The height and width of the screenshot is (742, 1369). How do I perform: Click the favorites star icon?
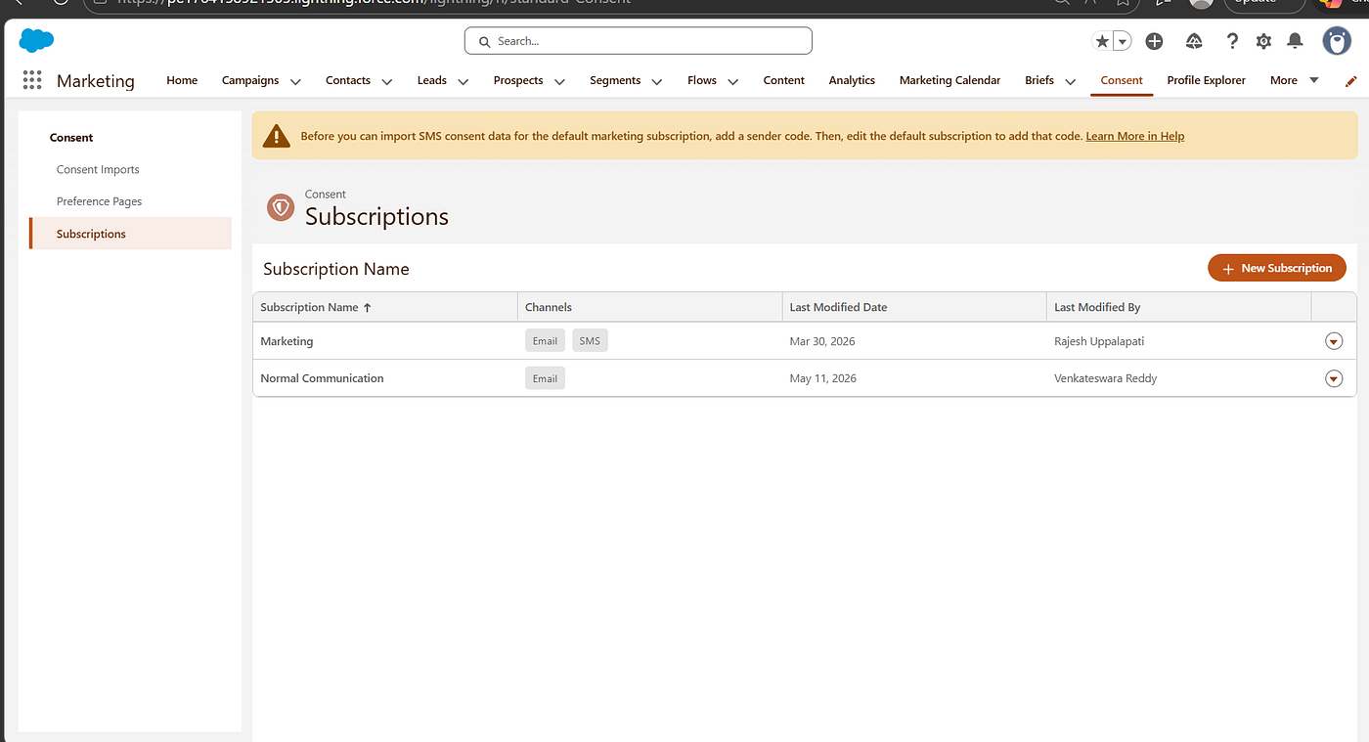[x=1102, y=41]
